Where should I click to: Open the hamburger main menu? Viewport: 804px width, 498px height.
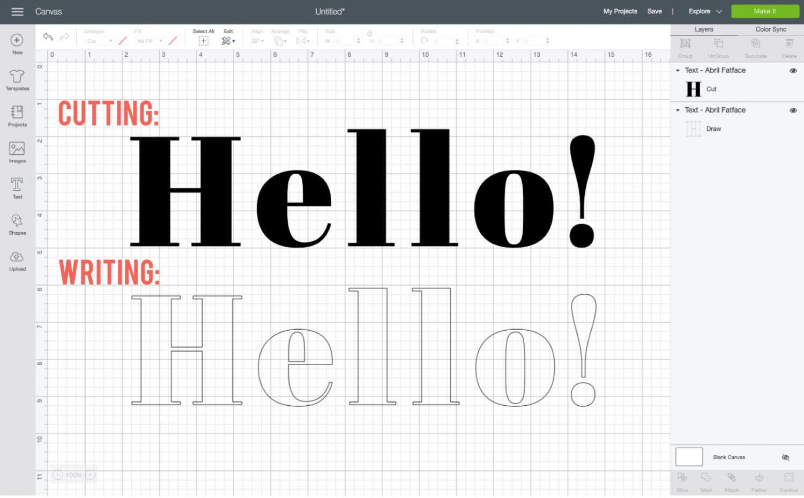coord(17,11)
